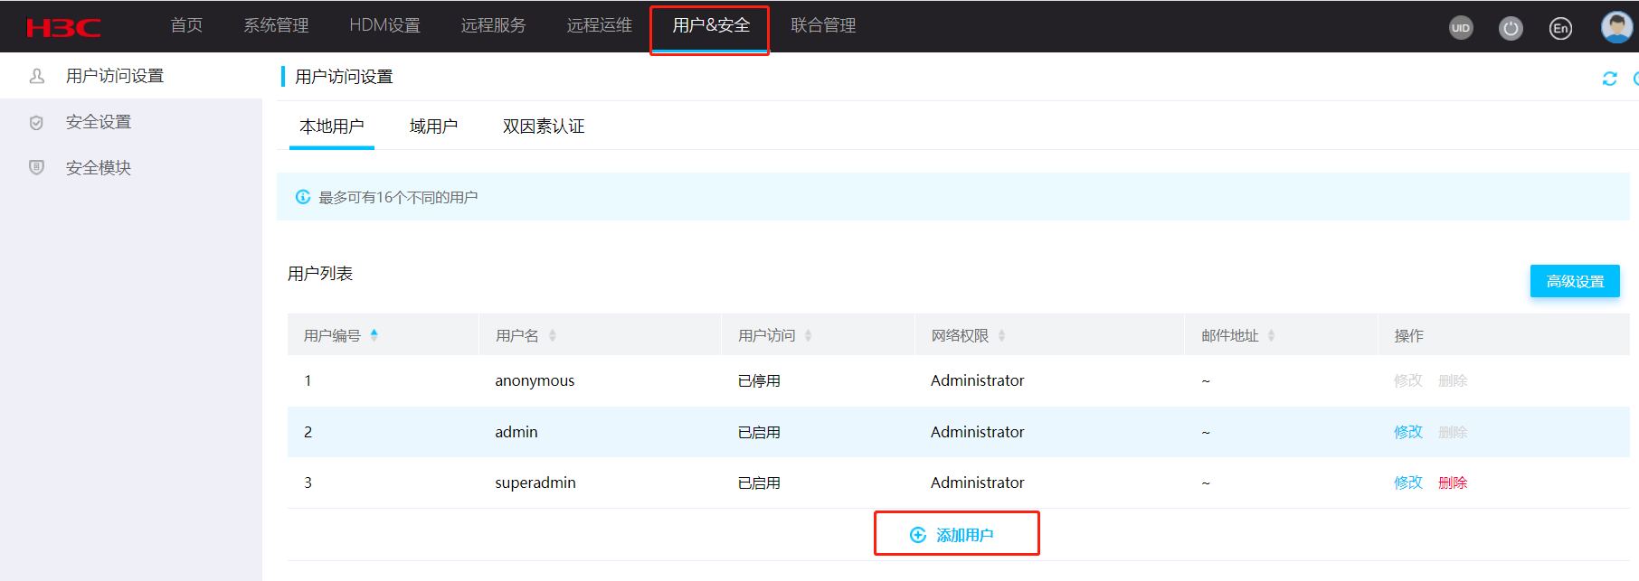Click the security settings shield icon
1639x581 pixels.
pos(36,123)
